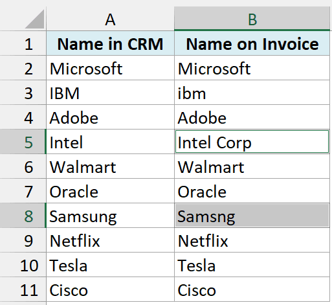Select Tesla in column A
This screenshot has height=305, width=332.
pos(110,265)
